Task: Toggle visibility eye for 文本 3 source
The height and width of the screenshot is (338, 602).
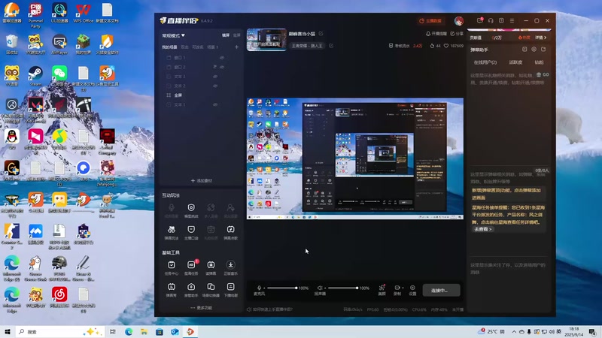Action: (215, 77)
